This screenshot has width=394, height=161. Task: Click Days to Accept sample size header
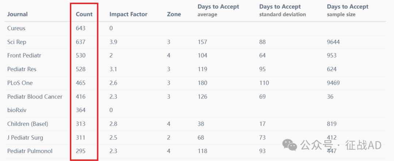point(348,10)
